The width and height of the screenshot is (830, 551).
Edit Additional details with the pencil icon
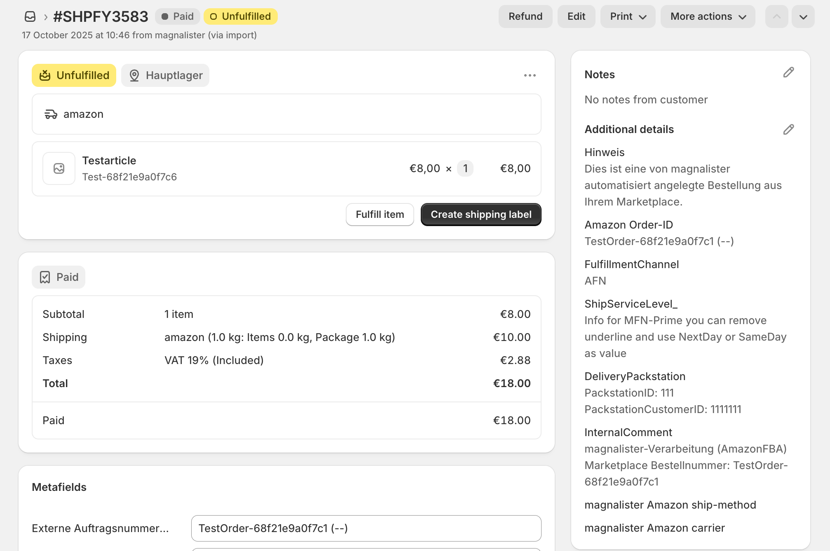tap(788, 130)
